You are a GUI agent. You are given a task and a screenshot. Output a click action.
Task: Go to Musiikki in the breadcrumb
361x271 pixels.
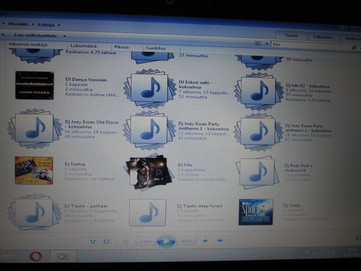pos(19,24)
